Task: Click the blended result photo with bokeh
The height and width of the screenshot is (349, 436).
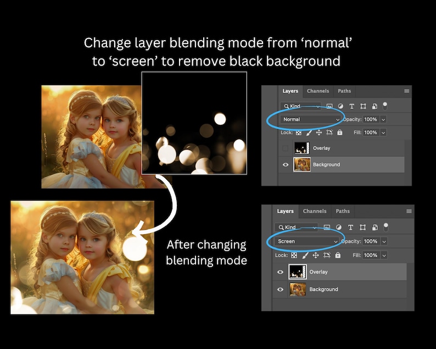Action: pyautogui.click(x=82, y=257)
